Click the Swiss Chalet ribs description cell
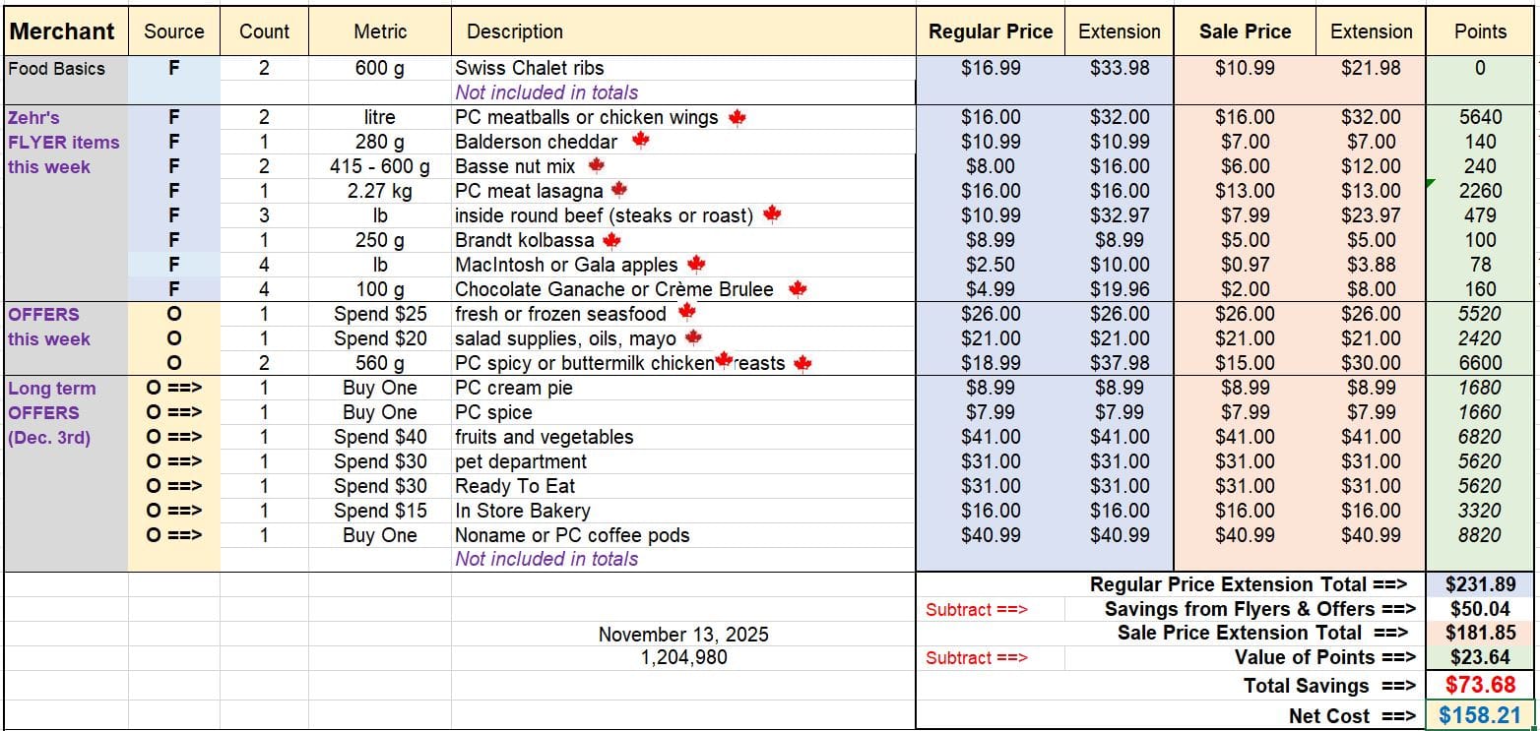 (529, 68)
